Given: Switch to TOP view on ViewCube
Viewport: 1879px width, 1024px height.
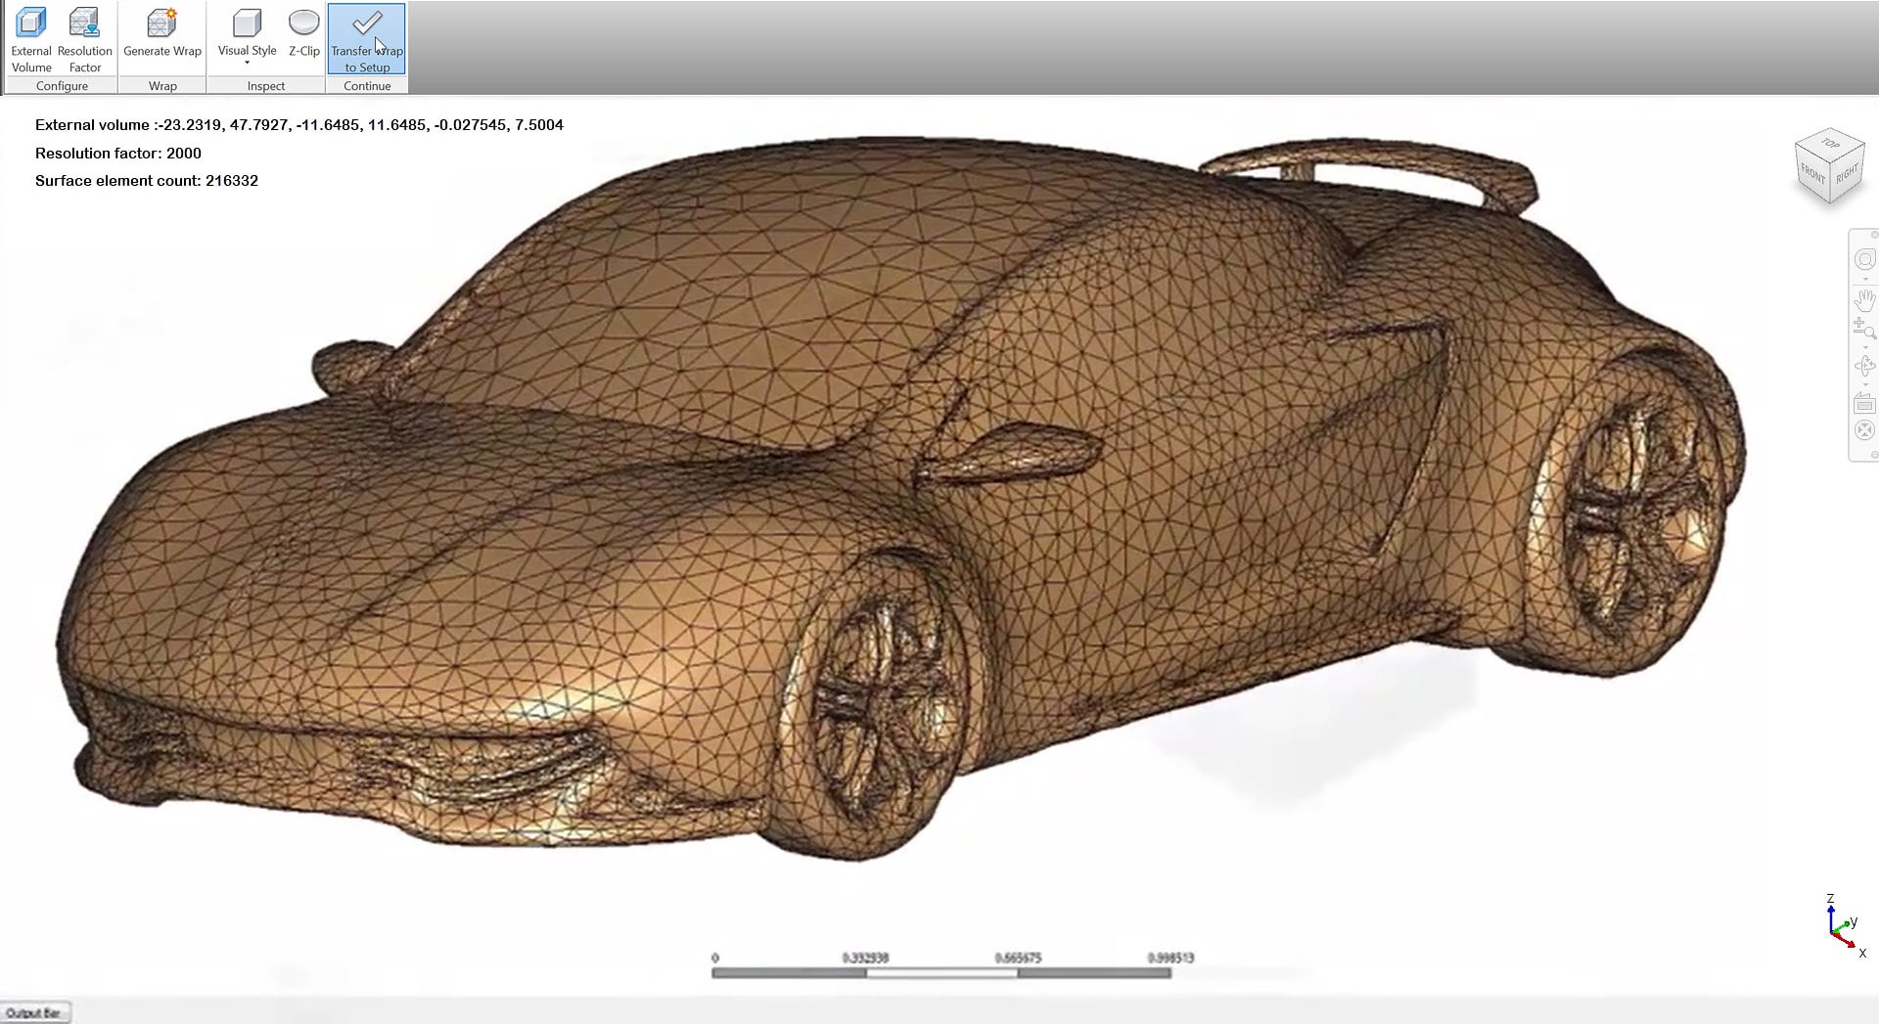Looking at the screenshot, I should 1830,144.
